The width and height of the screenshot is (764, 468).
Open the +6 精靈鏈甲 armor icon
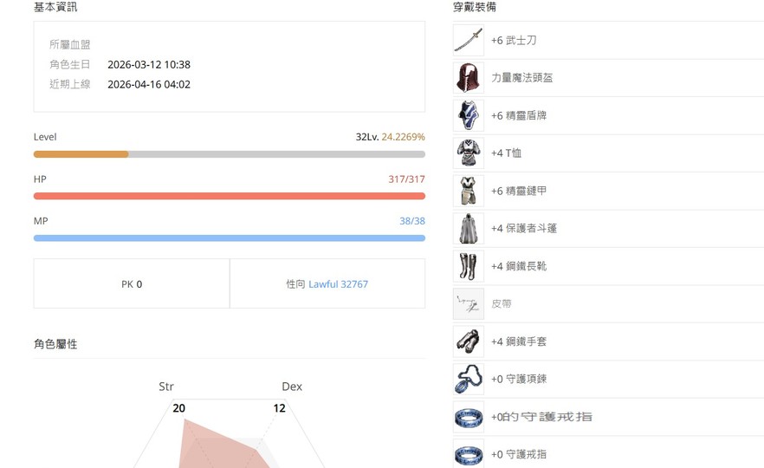pos(469,191)
